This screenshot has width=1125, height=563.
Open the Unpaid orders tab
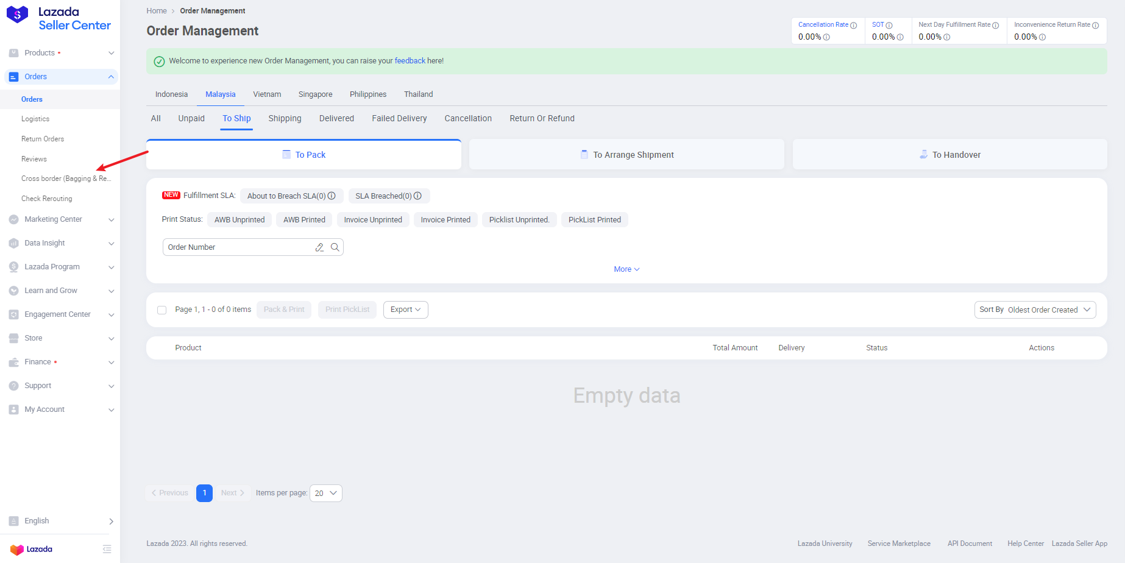click(191, 118)
